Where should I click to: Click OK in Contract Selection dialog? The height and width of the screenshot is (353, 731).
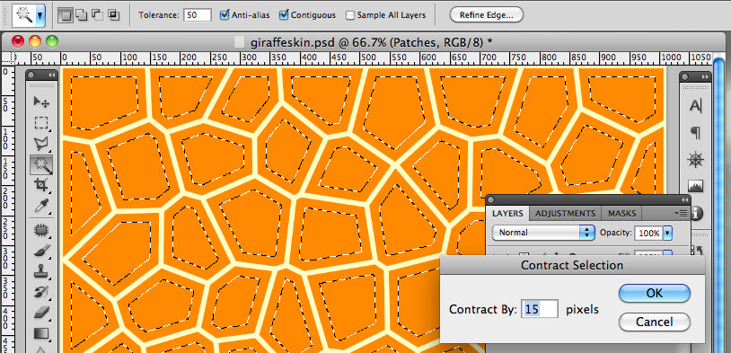pos(655,293)
